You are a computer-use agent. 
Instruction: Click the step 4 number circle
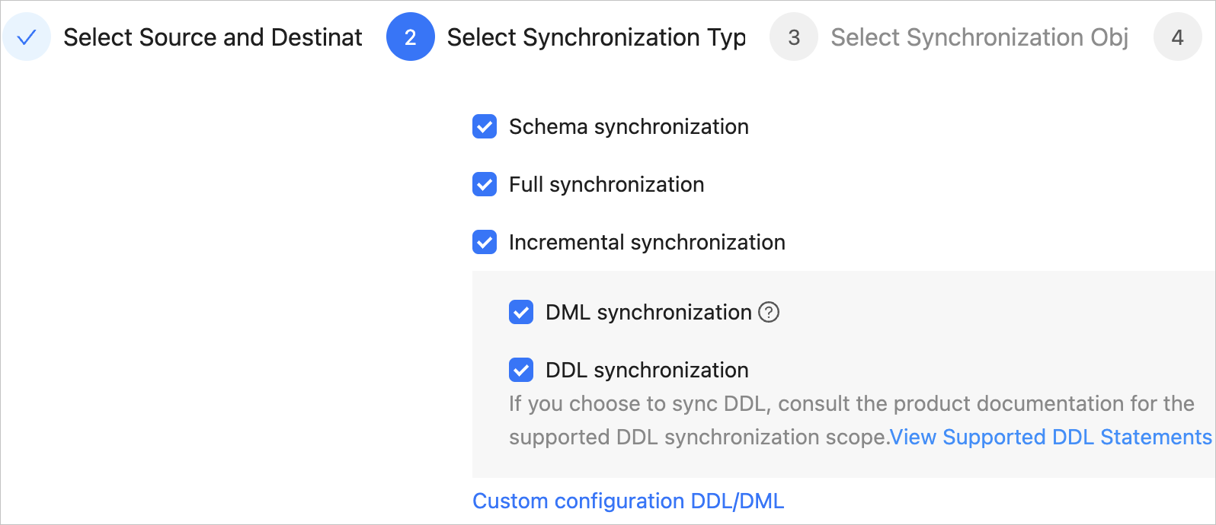tap(1177, 37)
